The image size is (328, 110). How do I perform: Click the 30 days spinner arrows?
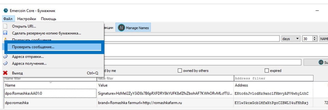[x=315, y=39]
